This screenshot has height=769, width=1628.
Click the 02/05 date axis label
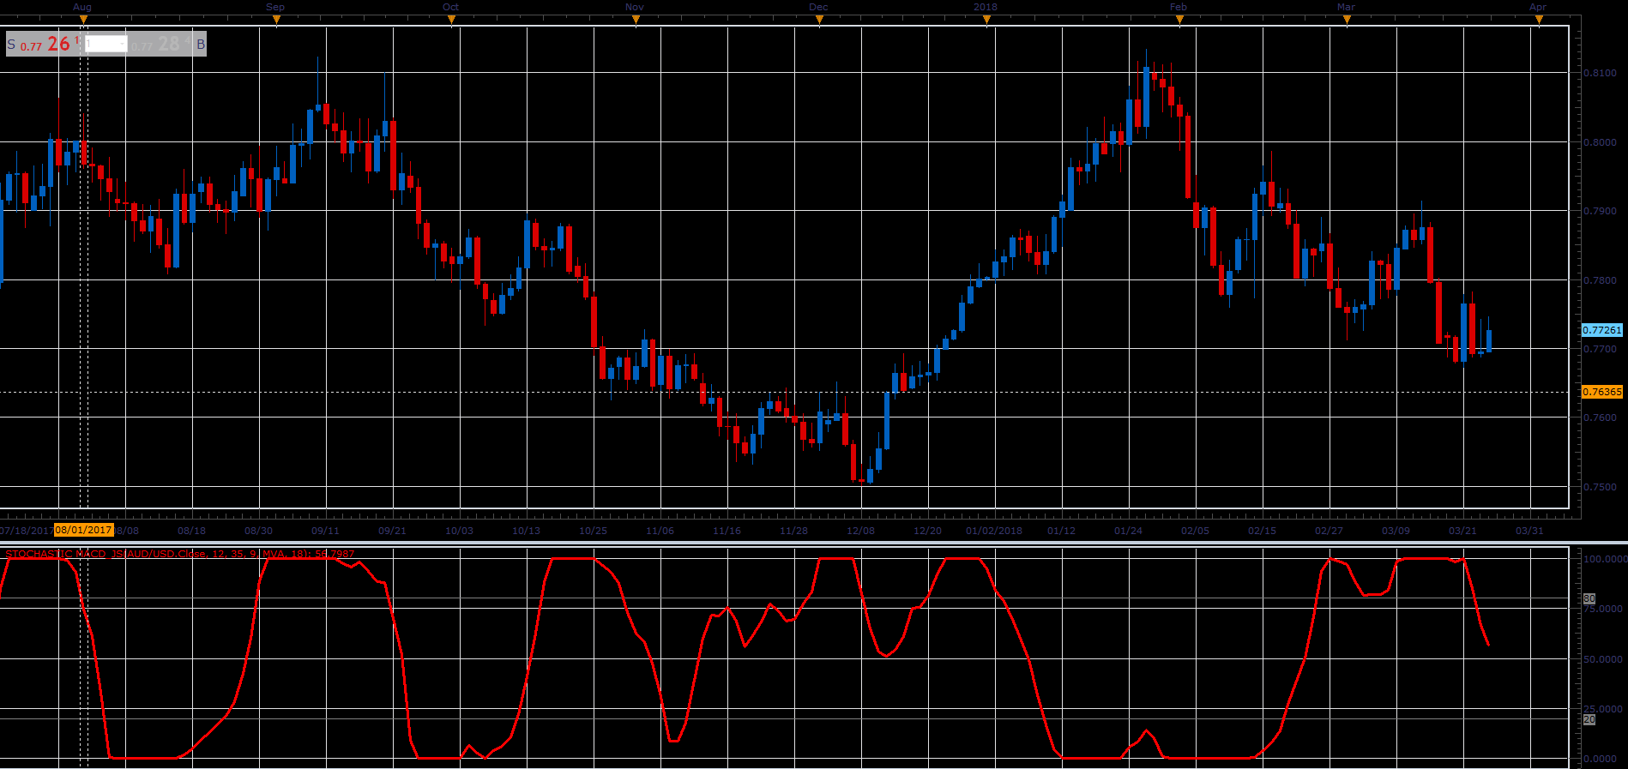tap(1196, 531)
